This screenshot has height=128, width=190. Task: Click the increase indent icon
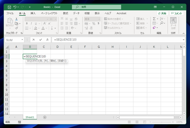tap(66, 28)
